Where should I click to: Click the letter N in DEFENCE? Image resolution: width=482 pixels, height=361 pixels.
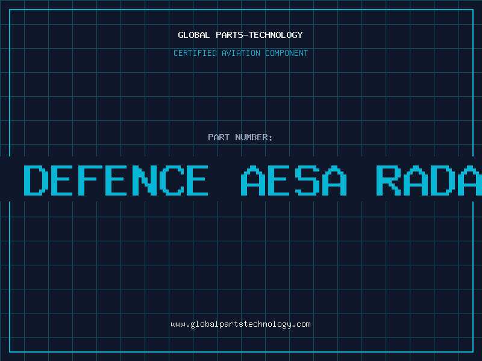point(142,180)
